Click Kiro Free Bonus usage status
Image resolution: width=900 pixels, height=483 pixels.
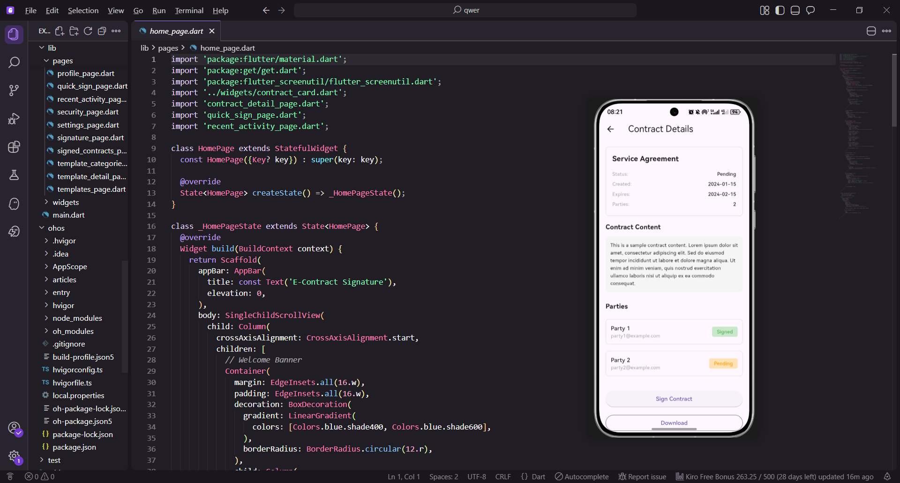coord(774,476)
